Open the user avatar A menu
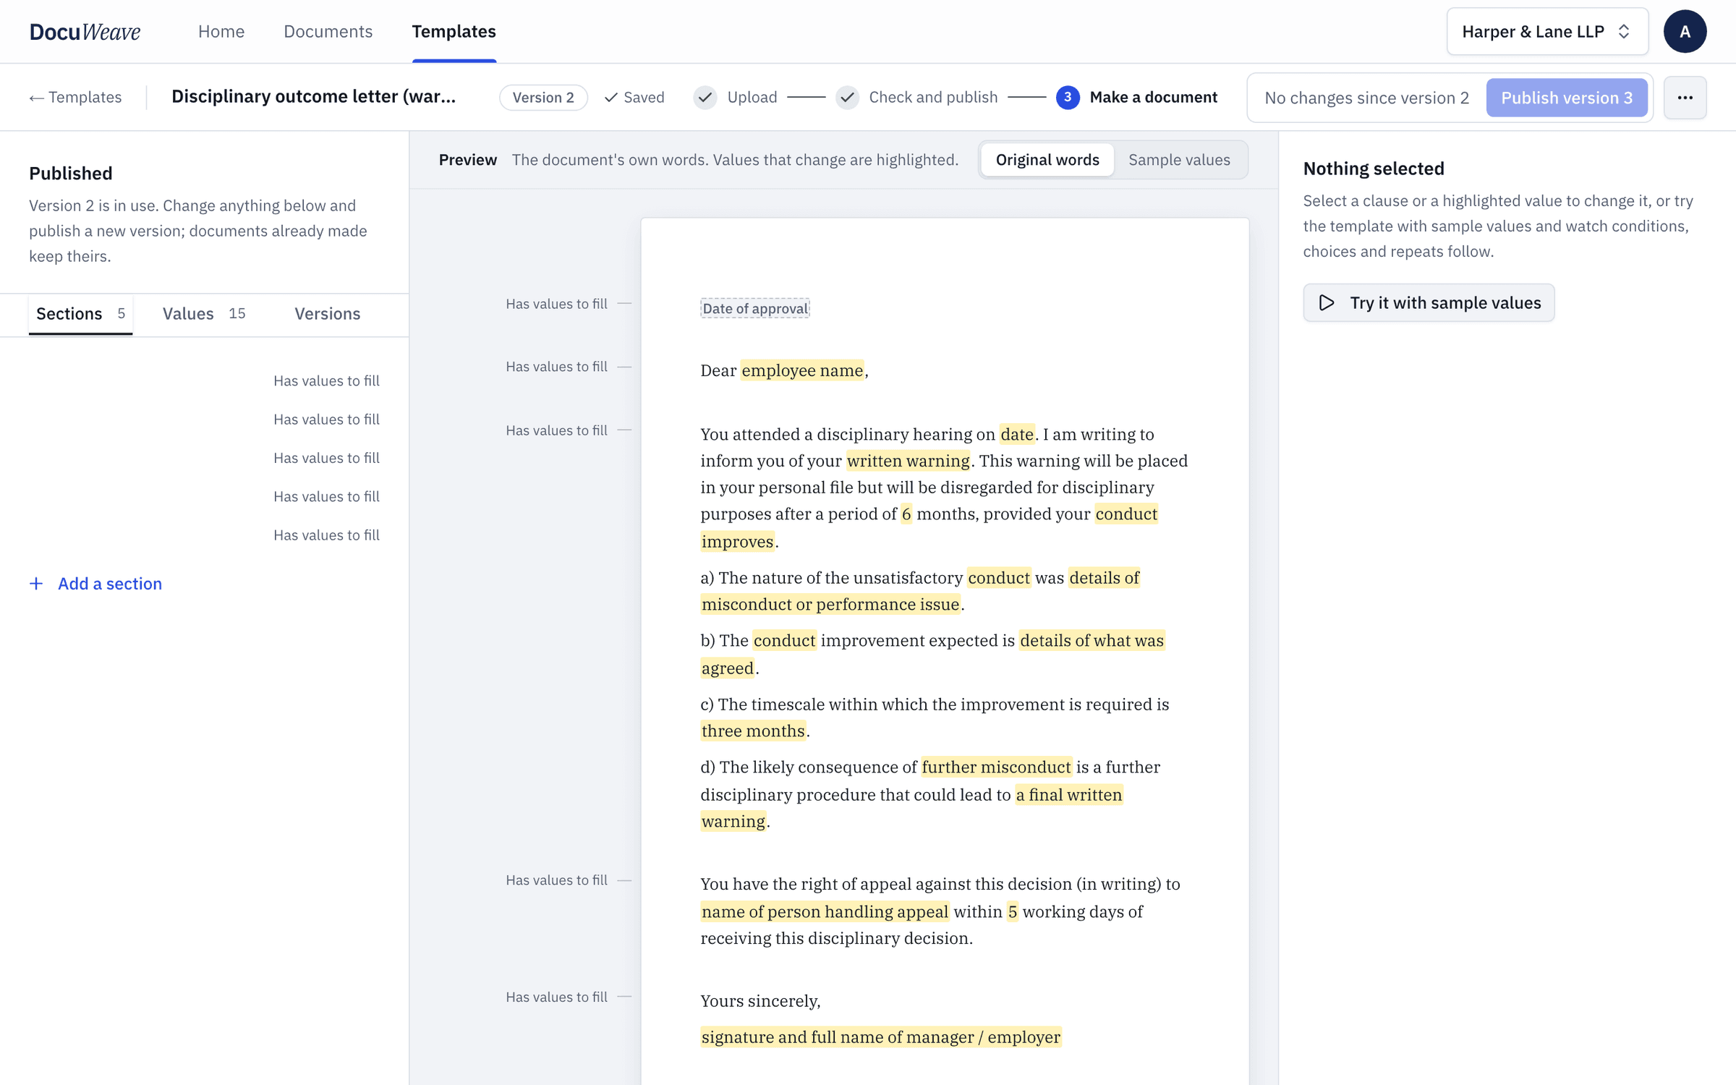 coord(1685,31)
